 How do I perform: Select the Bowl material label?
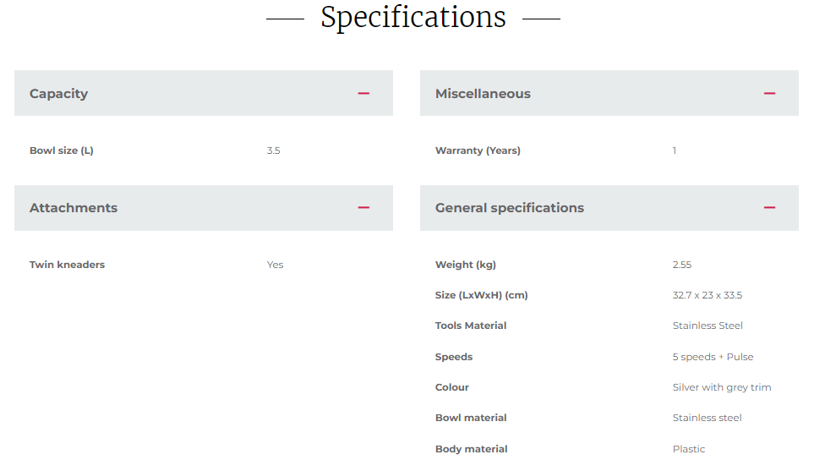[471, 418]
